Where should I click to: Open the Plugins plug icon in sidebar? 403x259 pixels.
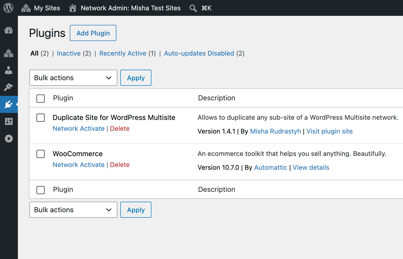9,104
